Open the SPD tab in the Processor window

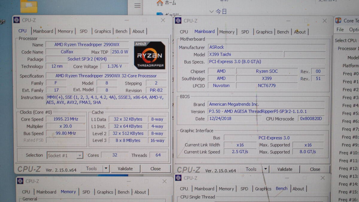(83, 31)
